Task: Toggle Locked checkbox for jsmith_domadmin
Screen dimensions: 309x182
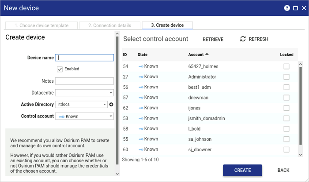Action: coord(286,118)
